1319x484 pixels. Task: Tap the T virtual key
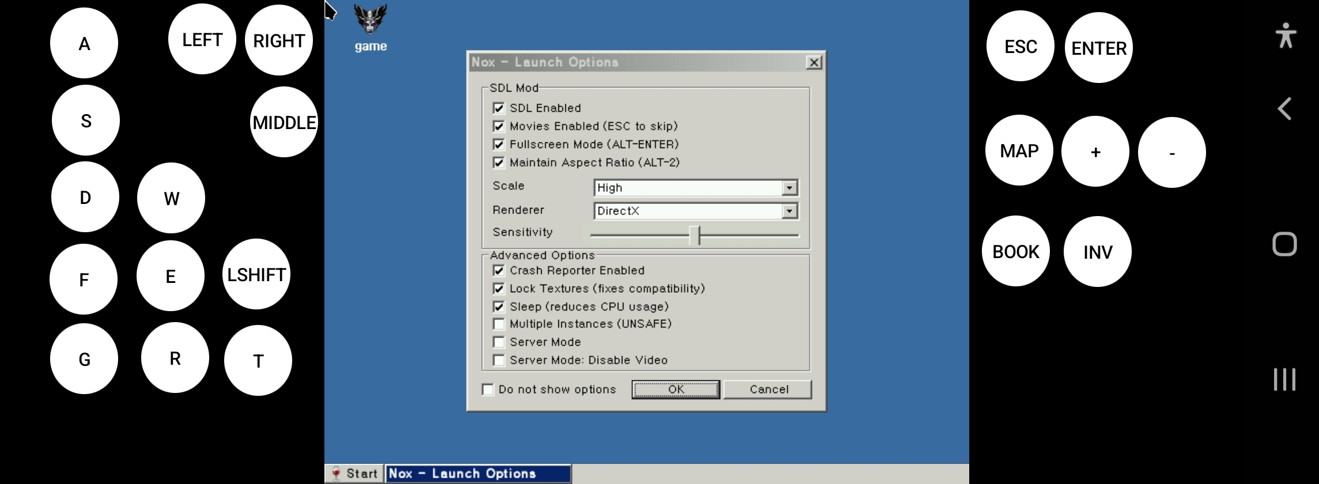pos(258,361)
